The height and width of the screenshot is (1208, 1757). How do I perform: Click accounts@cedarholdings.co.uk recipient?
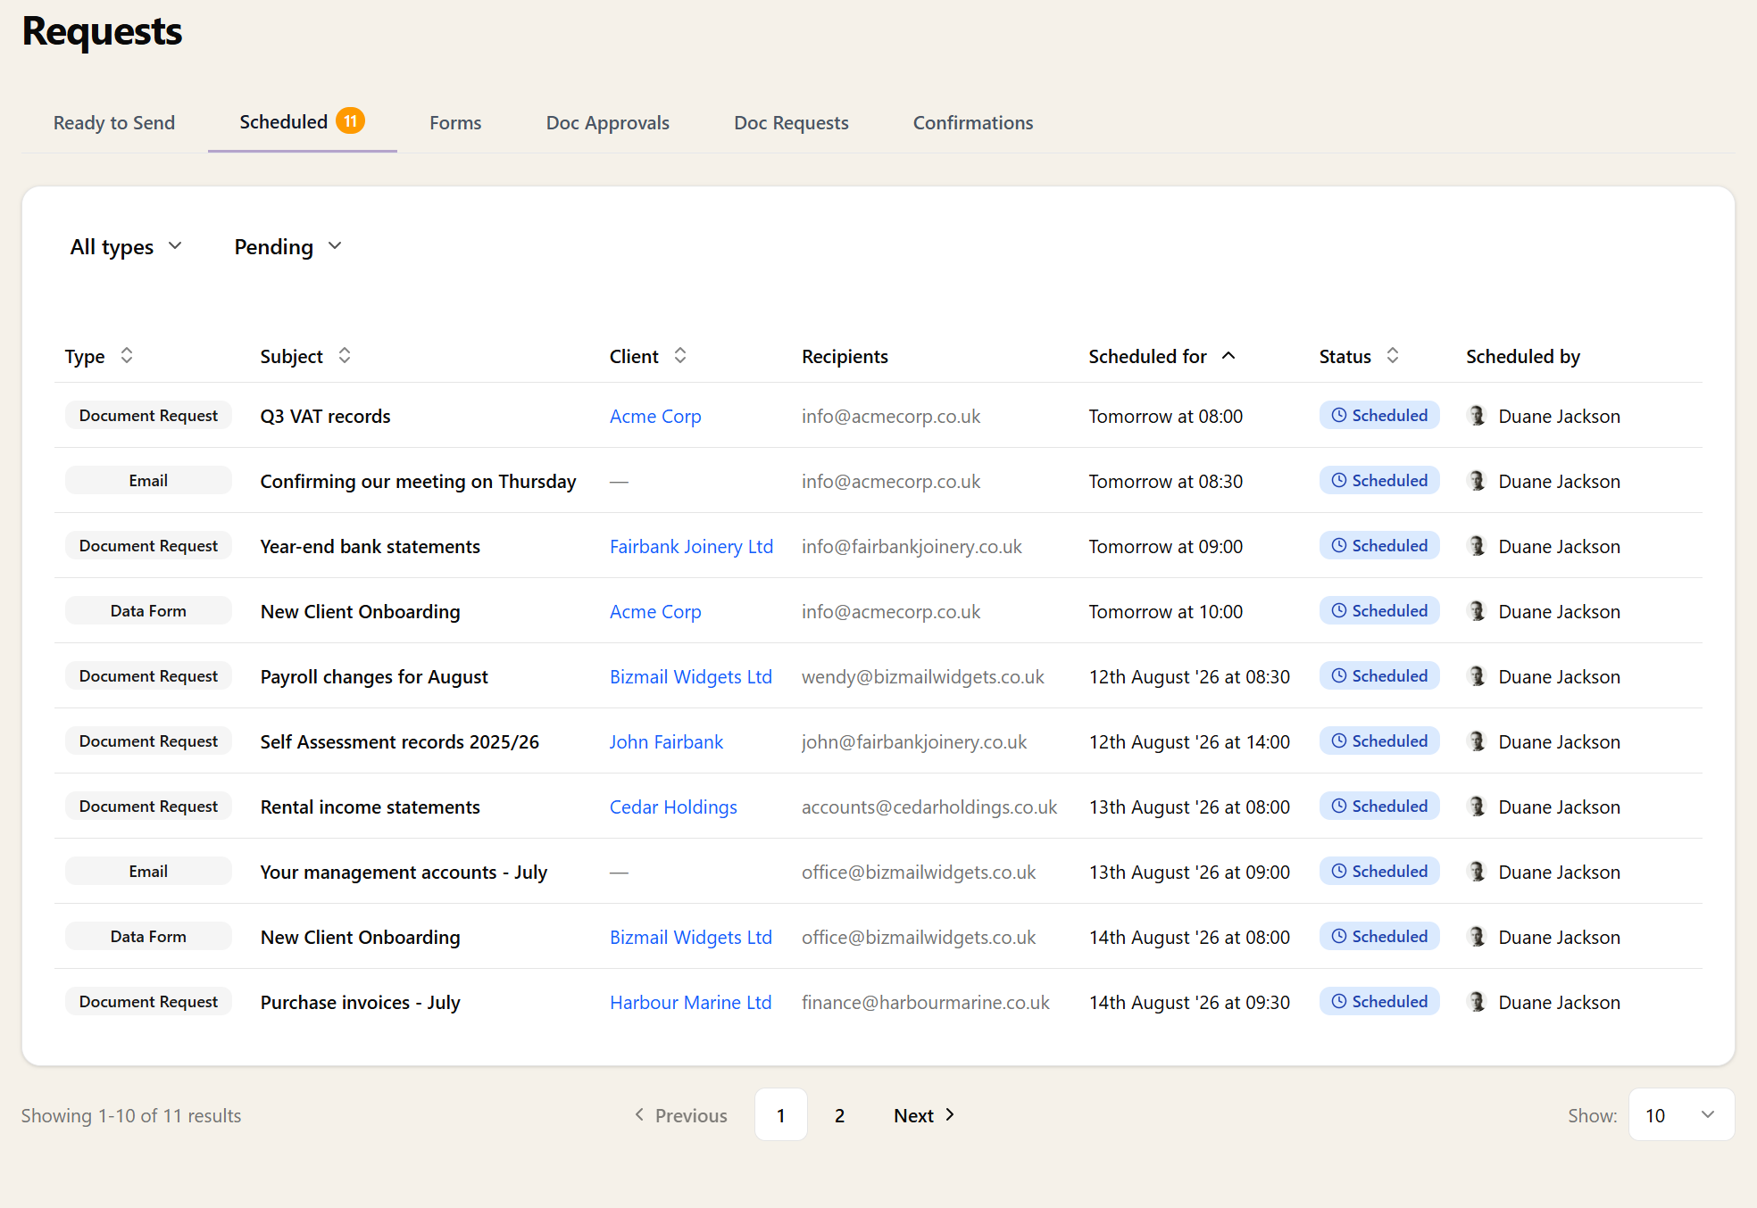pyautogui.click(x=929, y=807)
